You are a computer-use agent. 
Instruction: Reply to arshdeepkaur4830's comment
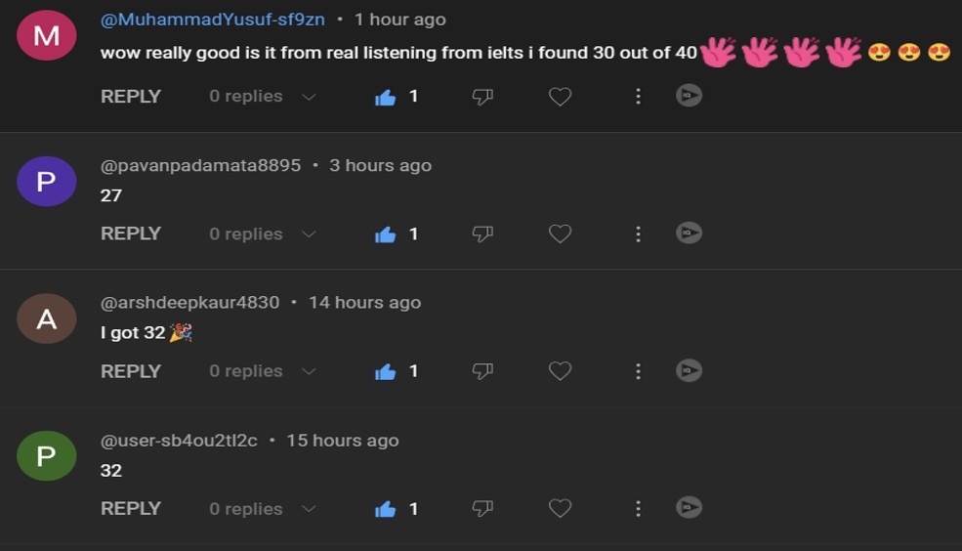tap(131, 371)
